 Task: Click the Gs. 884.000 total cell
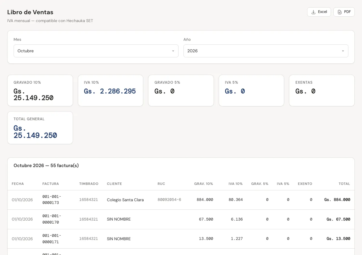coord(337,200)
